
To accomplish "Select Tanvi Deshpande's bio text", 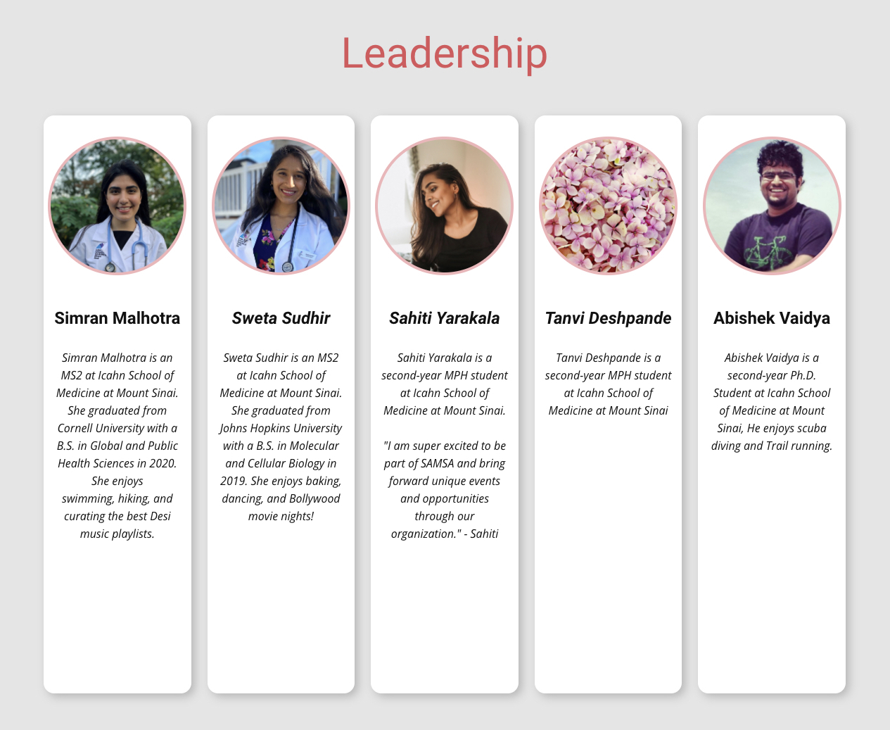I will [608, 384].
